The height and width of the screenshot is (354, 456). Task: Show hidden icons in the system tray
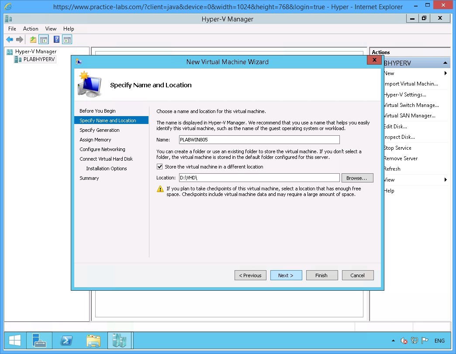[x=393, y=340]
